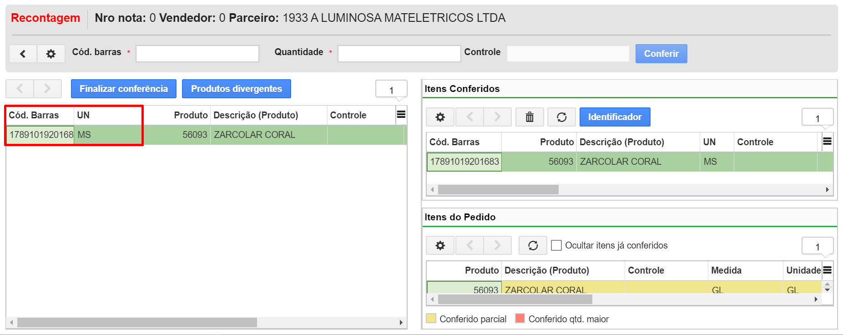Next page arrow in Itens Conferidos
843x335 pixels.
(x=497, y=117)
